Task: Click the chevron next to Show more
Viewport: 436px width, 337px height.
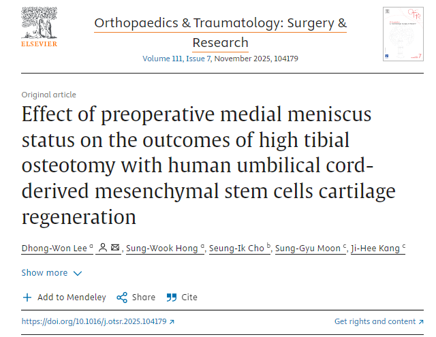Action: pos(77,274)
